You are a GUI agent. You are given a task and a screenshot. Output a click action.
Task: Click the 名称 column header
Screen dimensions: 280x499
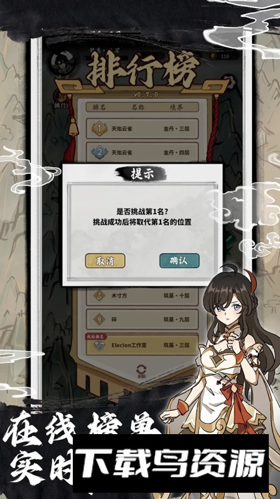(x=138, y=107)
